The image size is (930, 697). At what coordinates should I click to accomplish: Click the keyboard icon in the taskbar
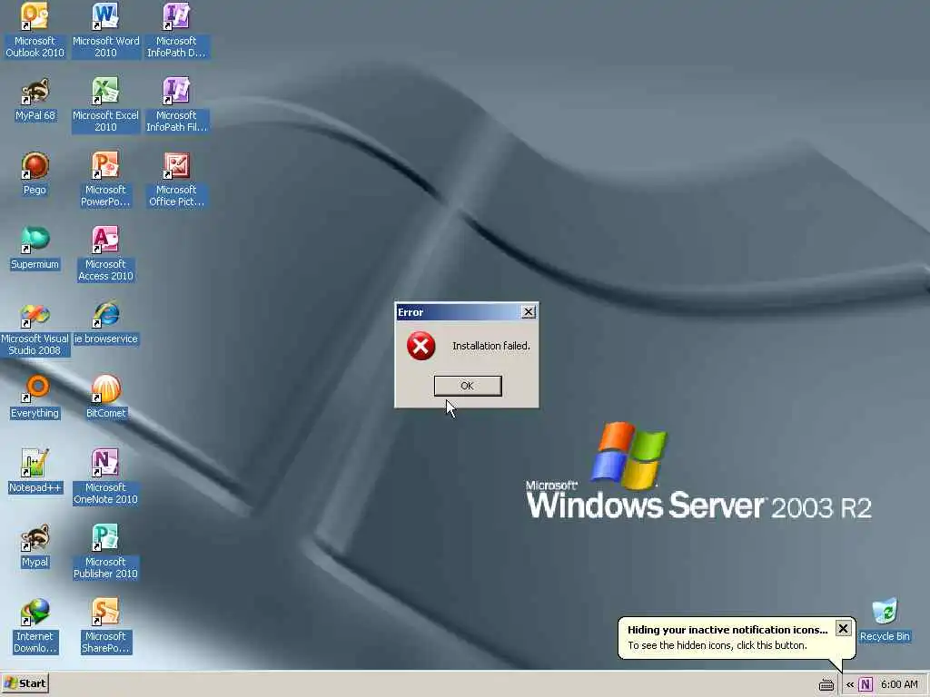pyautogui.click(x=826, y=685)
